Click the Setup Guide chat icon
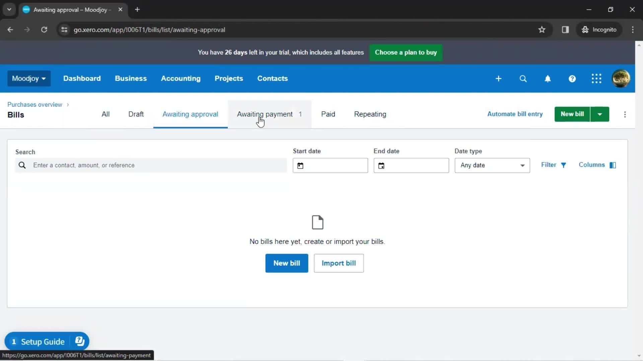 [x=80, y=341]
